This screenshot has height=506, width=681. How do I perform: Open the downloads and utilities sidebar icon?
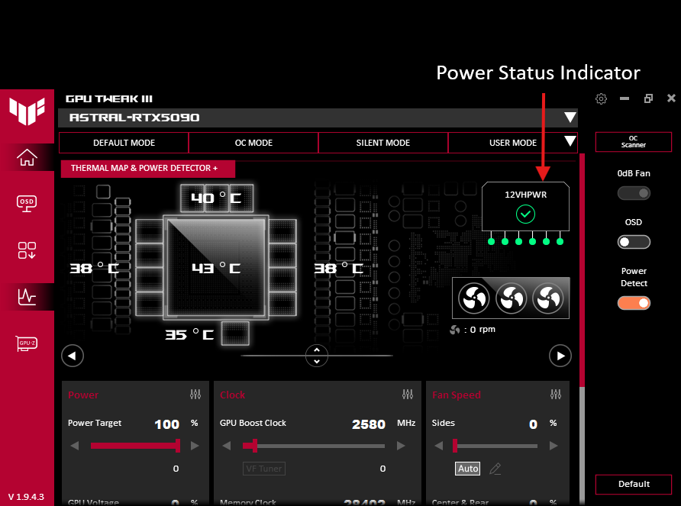pyautogui.click(x=27, y=250)
